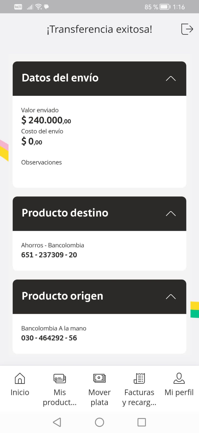Select the Mover plata money icon
This screenshot has height=433, width=199.
[99, 378]
